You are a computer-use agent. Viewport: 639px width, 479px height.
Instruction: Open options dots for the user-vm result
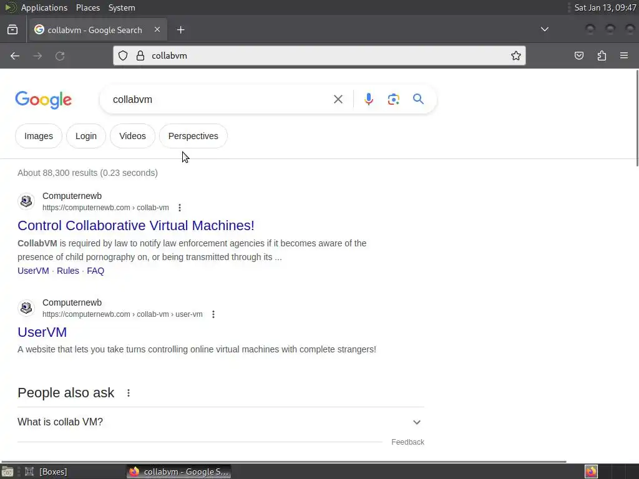[213, 314]
